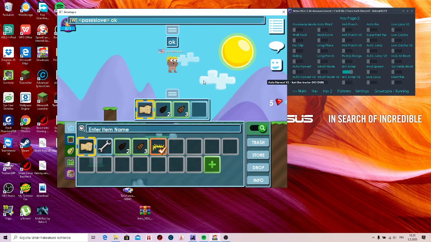Open the Settings tab in the hack panel

coord(362,91)
